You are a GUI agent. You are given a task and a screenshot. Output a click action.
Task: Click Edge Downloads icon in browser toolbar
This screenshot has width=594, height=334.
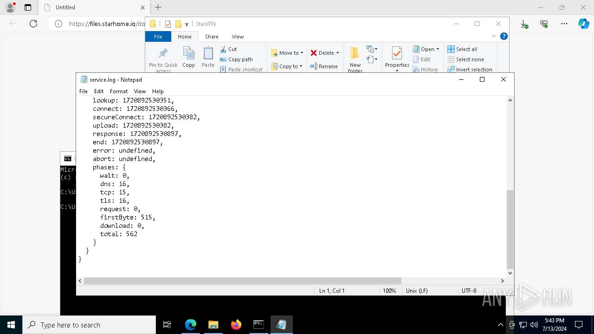pos(524,24)
